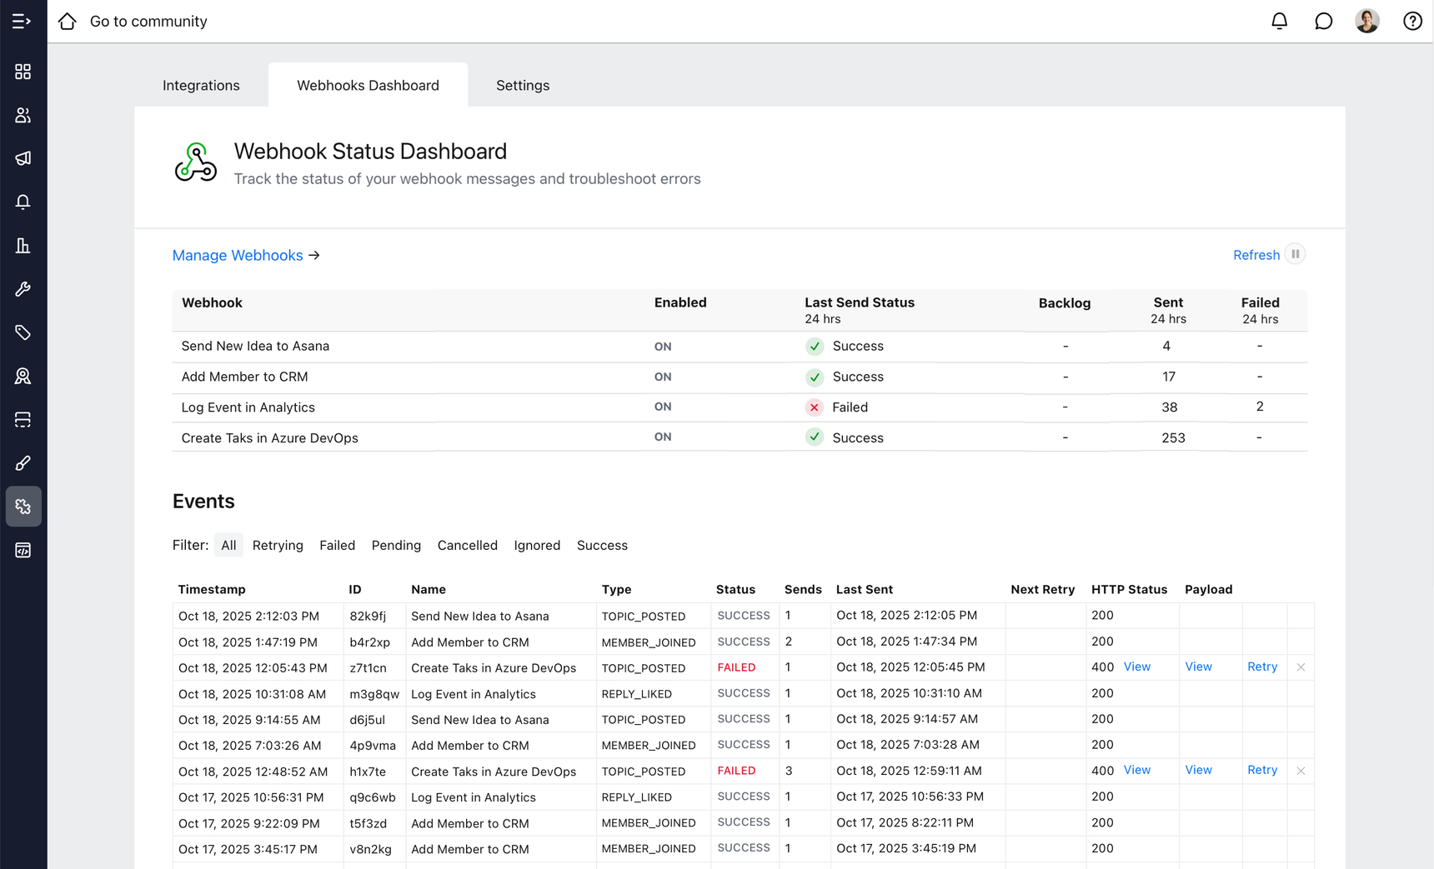Expand the sidebar navigation menu
The height and width of the screenshot is (869, 1434).
(x=22, y=22)
